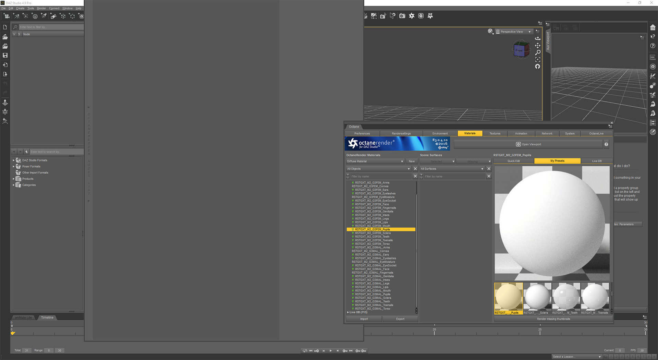Click the Octane DUF swirl toolbar icon
The height and width of the screenshot is (360, 658).
tap(430, 16)
